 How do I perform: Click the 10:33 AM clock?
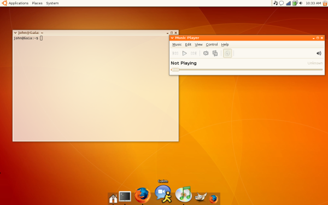(313, 3)
